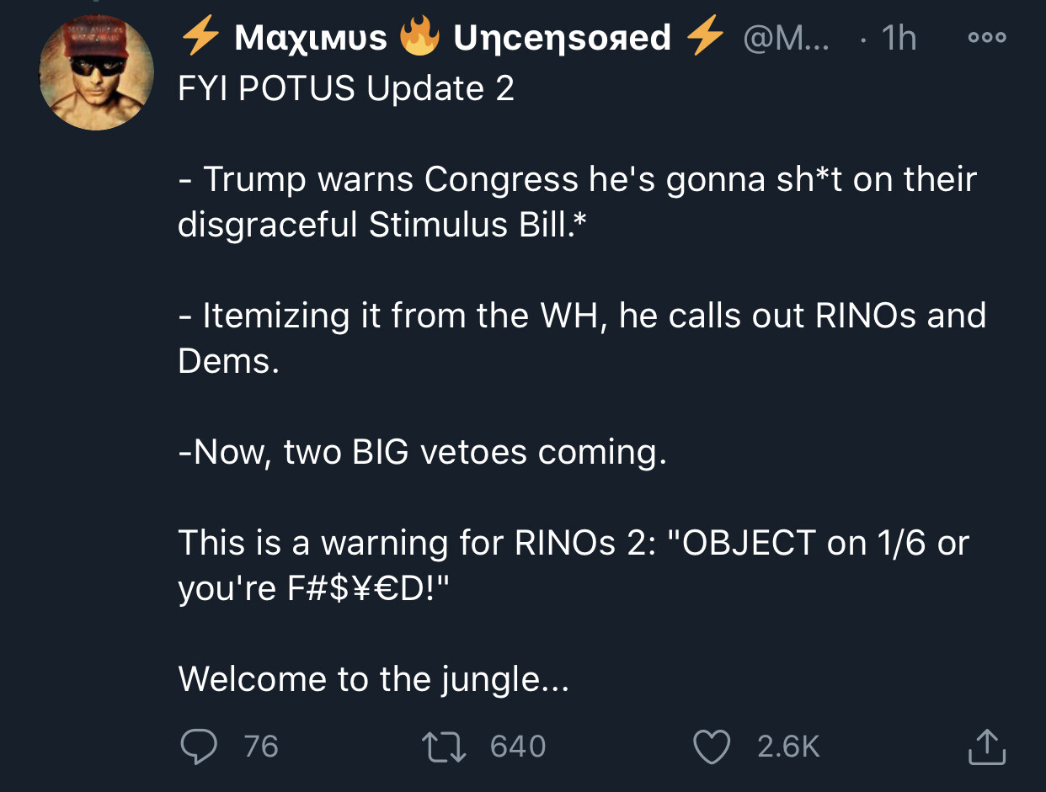Click the 2.6K likes count
Screen dimensions: 1046x792
pos(787,747)
